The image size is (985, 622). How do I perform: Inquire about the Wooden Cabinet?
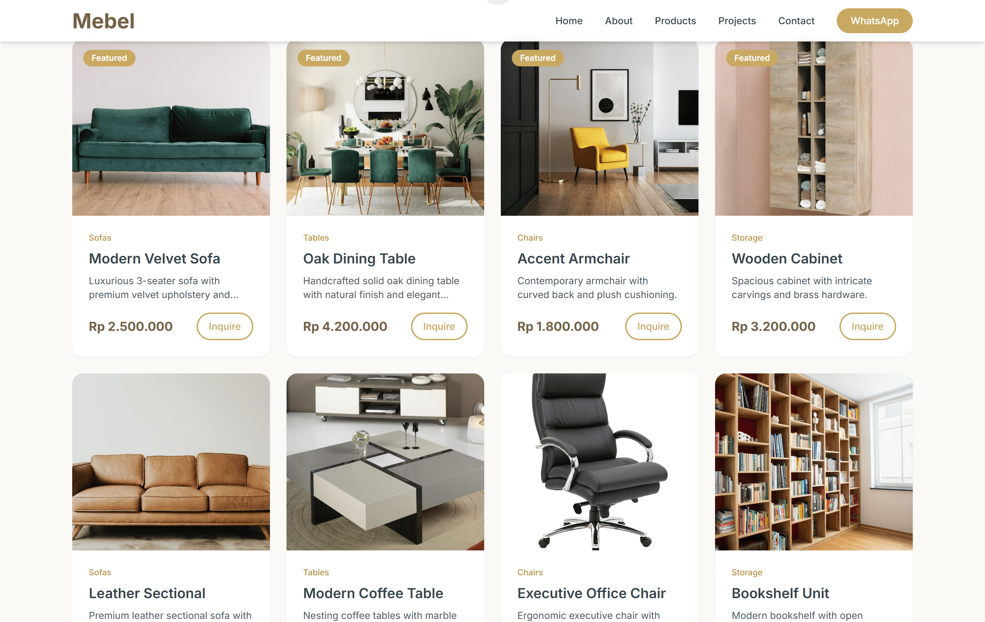coord(867,326)
